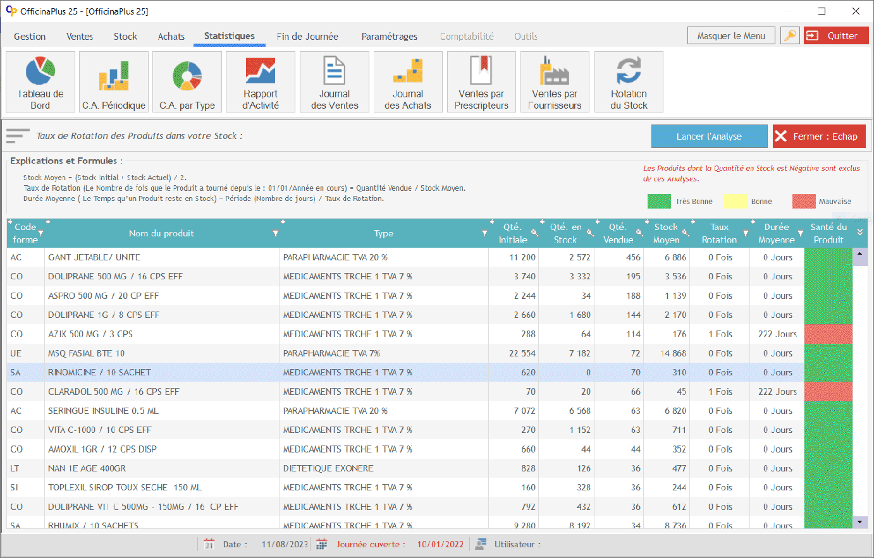This screenshot has height=558, width=874.
Task: Open Ventes par Prescripteurs
Action: pos(481,82)
